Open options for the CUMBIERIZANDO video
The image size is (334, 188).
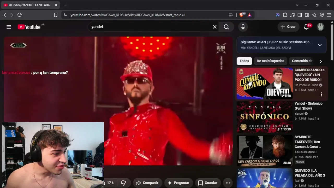pos(321,94)
